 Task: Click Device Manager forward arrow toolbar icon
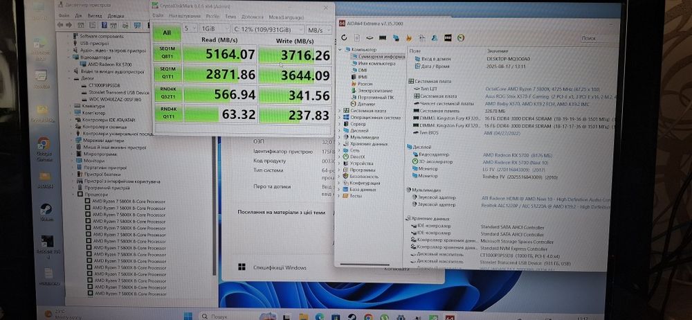point(69,25)
